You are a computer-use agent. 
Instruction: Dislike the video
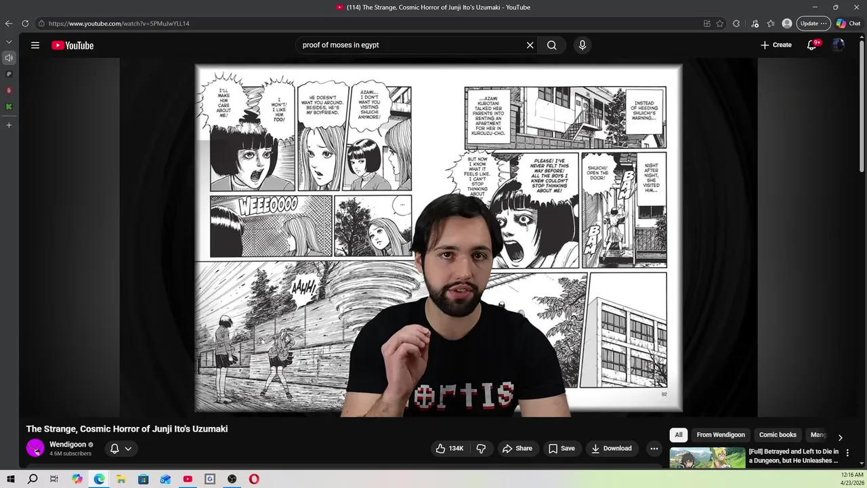481,448
